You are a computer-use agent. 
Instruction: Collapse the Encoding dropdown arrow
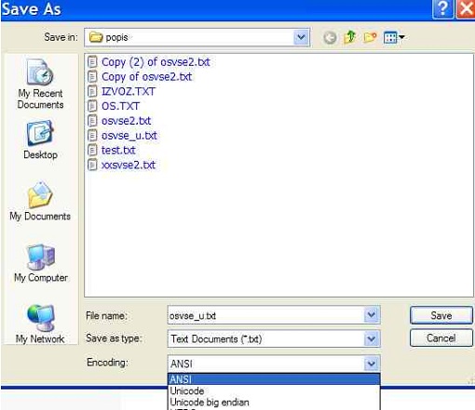[372, 364]
